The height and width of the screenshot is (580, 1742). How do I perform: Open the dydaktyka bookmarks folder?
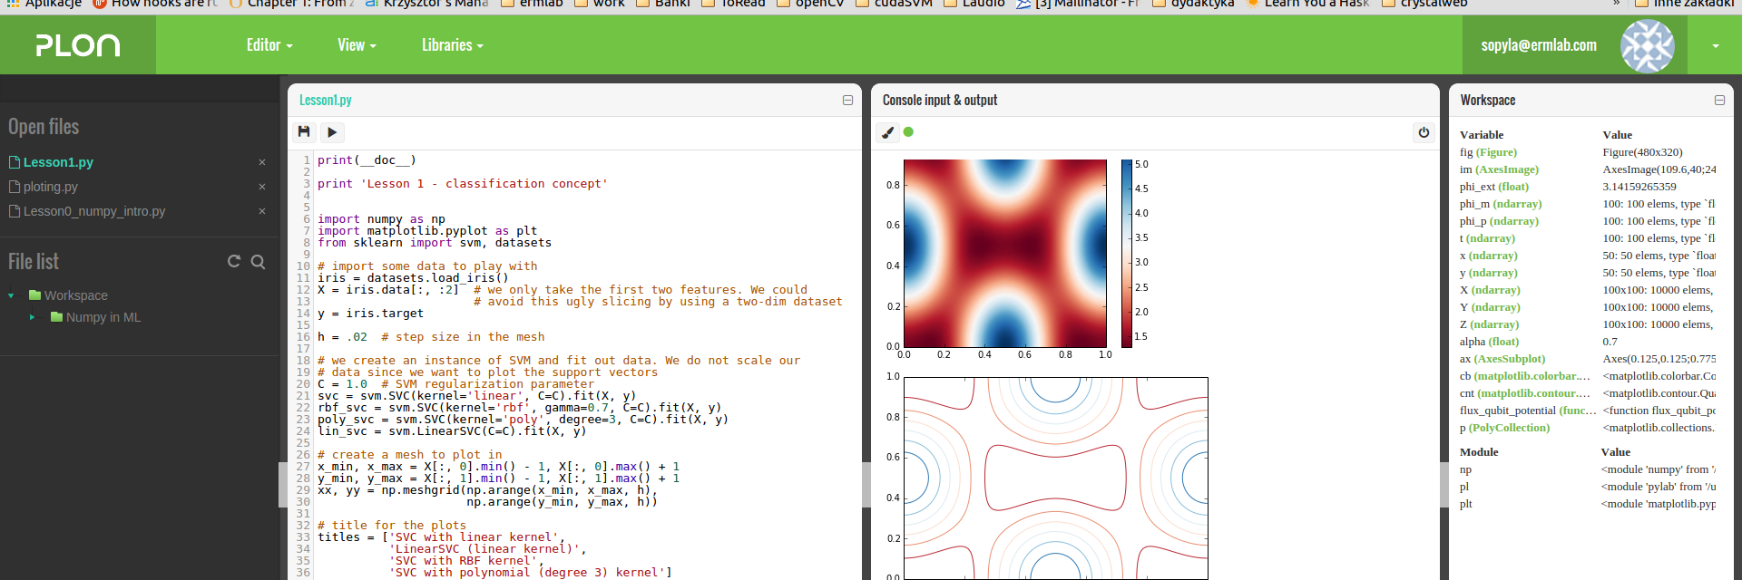(x=1193, y=4)
